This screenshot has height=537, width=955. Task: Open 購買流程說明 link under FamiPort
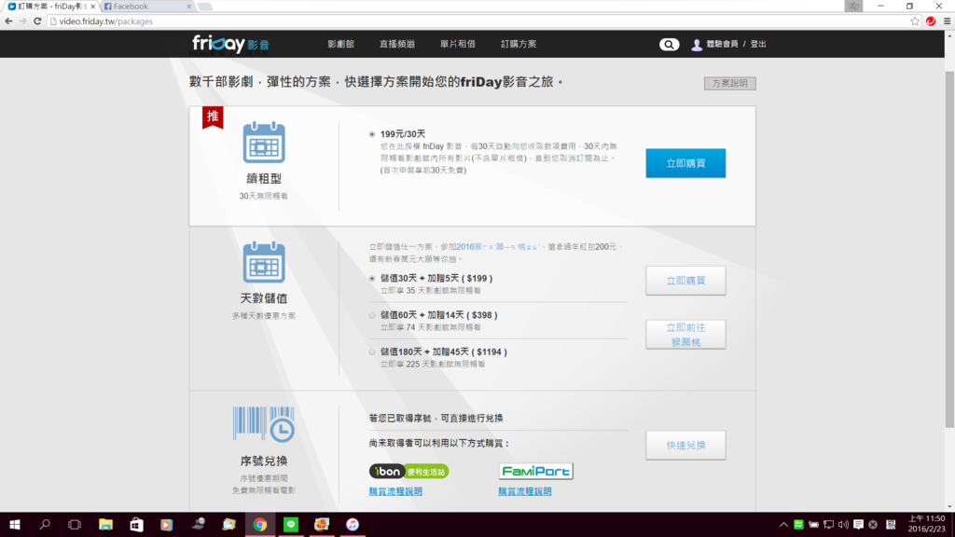(524, 491)
